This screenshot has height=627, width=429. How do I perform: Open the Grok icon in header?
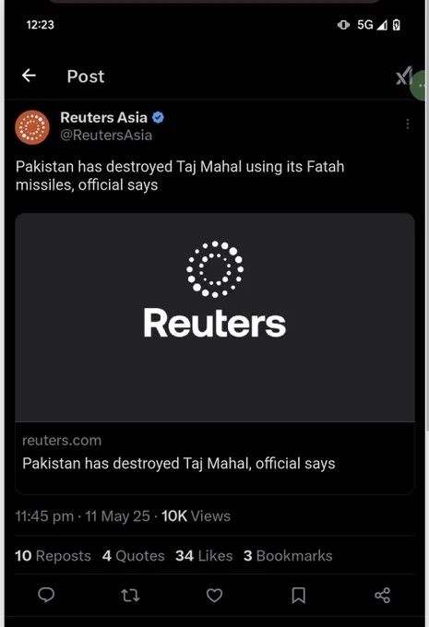click(x=404, y=76)
